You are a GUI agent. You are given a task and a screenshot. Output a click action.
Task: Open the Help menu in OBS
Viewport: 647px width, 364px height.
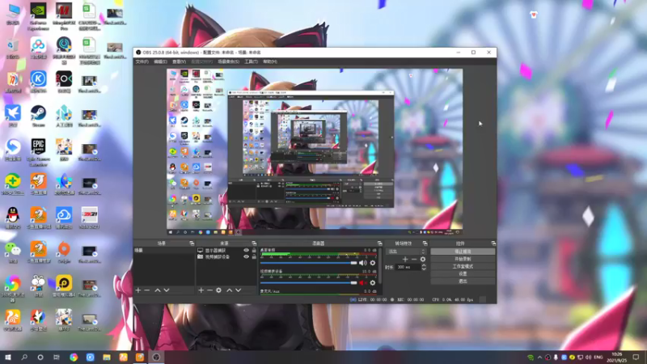pyautogui.click(x=270, y=61)
